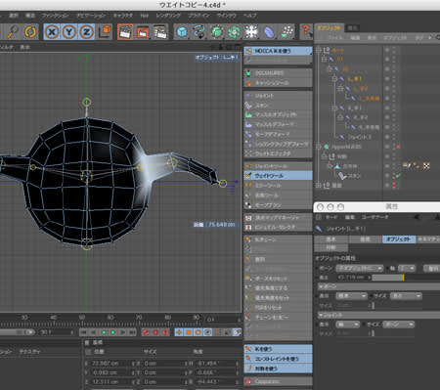Click the Render View clapboard icon

[x=125, y=32]
